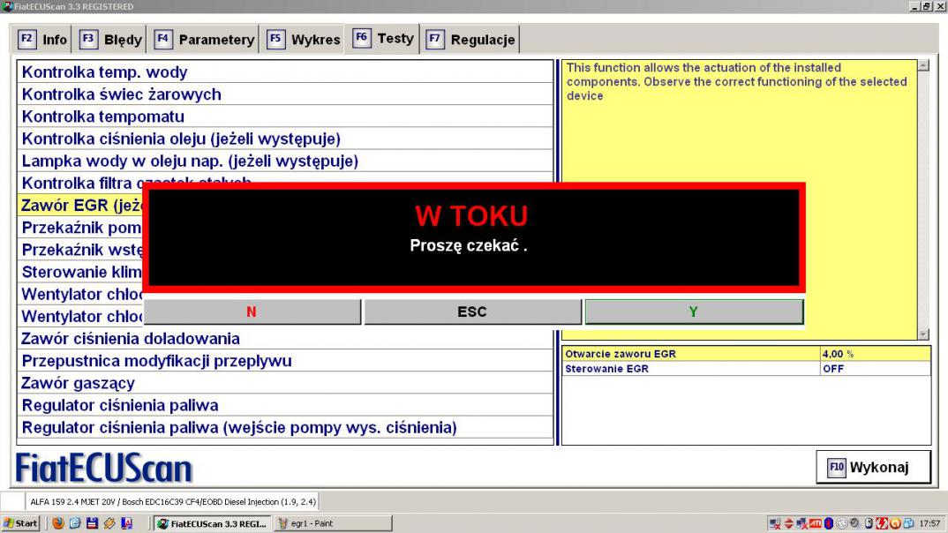Switch to egr1 - Paint taskbar window
948x533 pixels.
point(334,523)
